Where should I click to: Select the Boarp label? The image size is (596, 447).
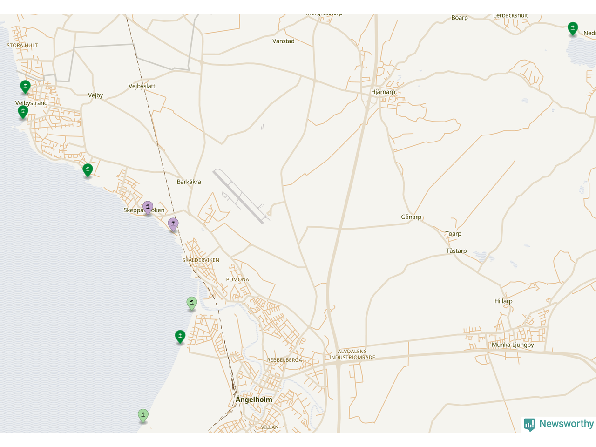[x=460, y=18]
